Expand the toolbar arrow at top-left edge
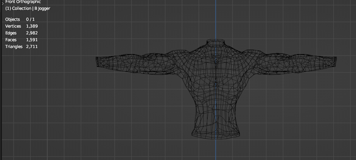This screenshot has width=356, height=160. 3,4
